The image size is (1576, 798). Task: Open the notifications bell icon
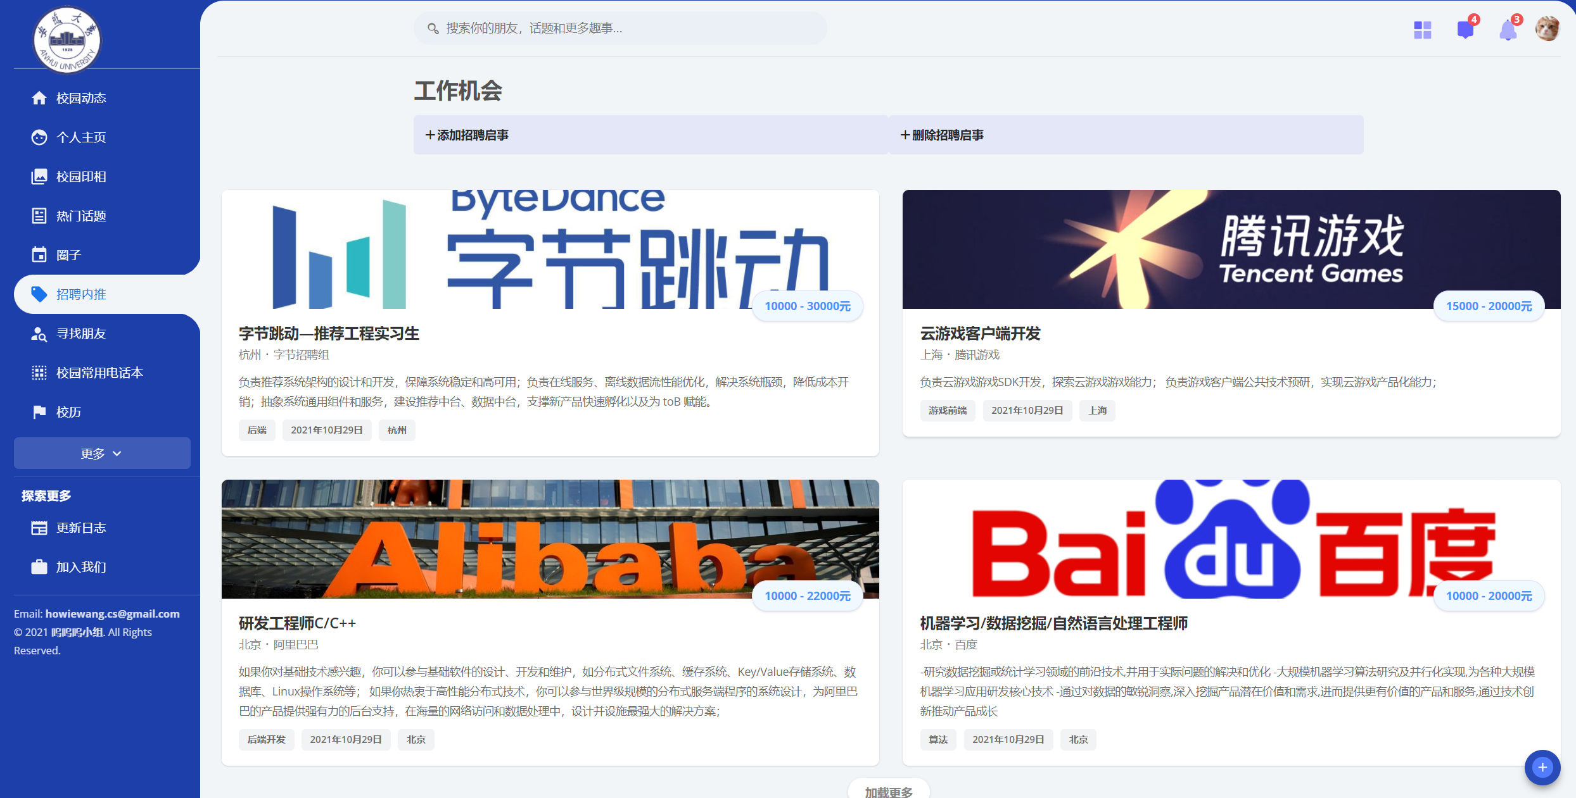click(1508, 30)
